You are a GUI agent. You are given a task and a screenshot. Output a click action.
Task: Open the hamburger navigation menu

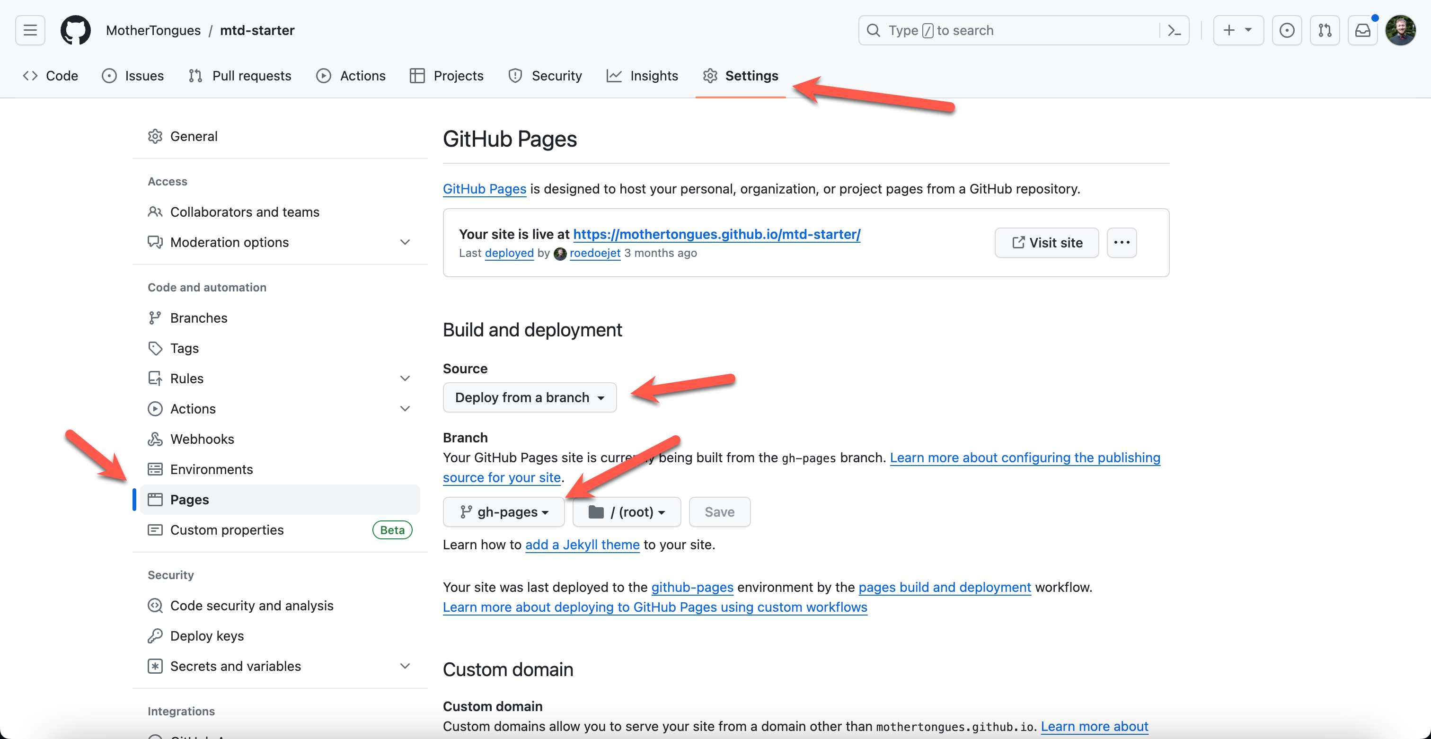pos(30,30)
